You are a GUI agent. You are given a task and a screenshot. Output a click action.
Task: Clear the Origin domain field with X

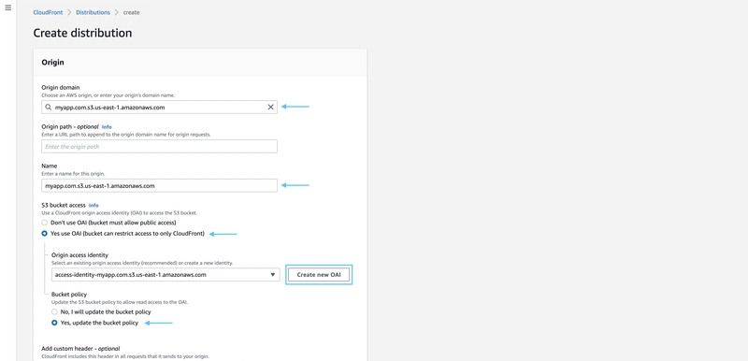tap(270, 108)
